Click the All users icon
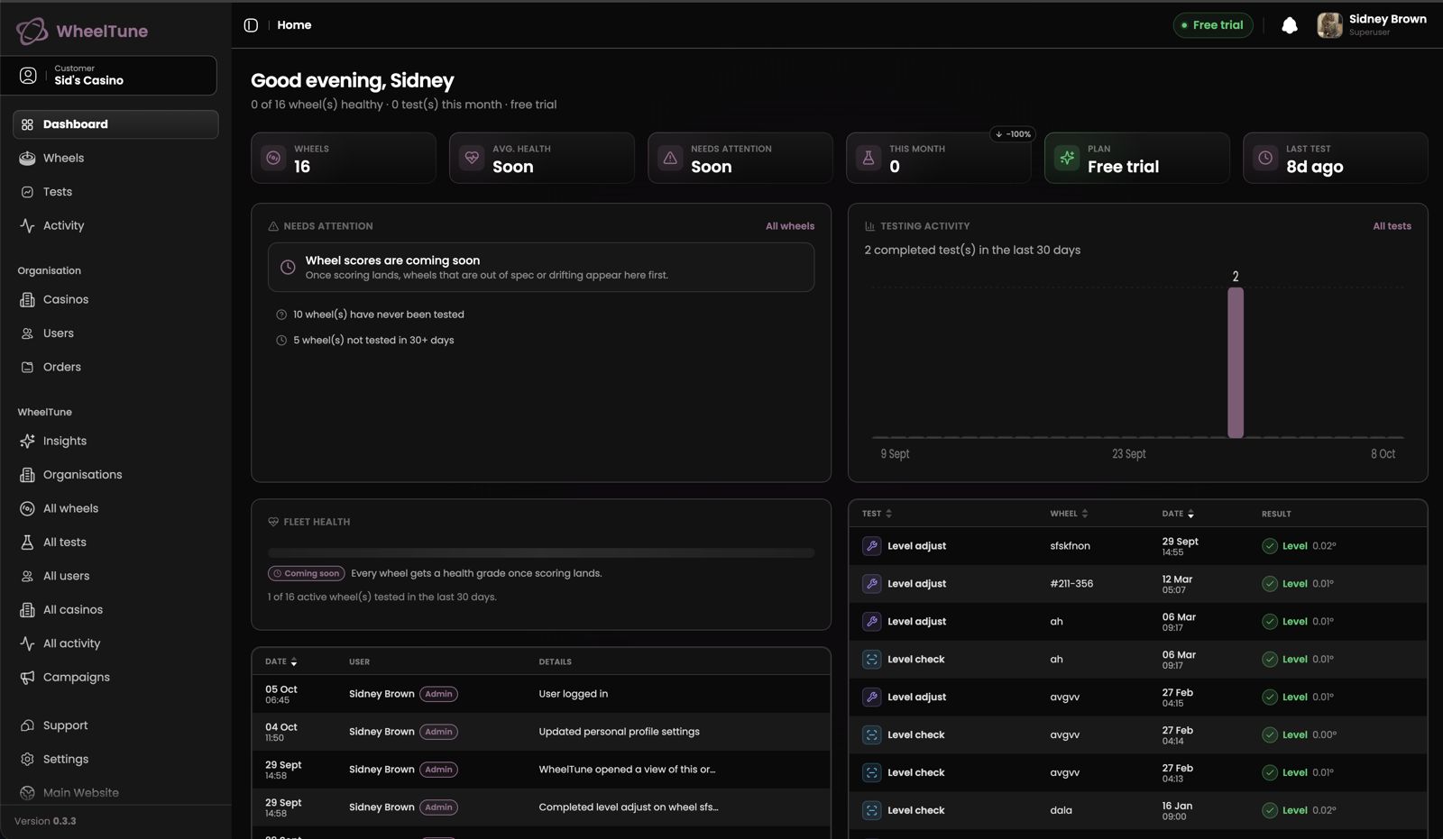 27,576
